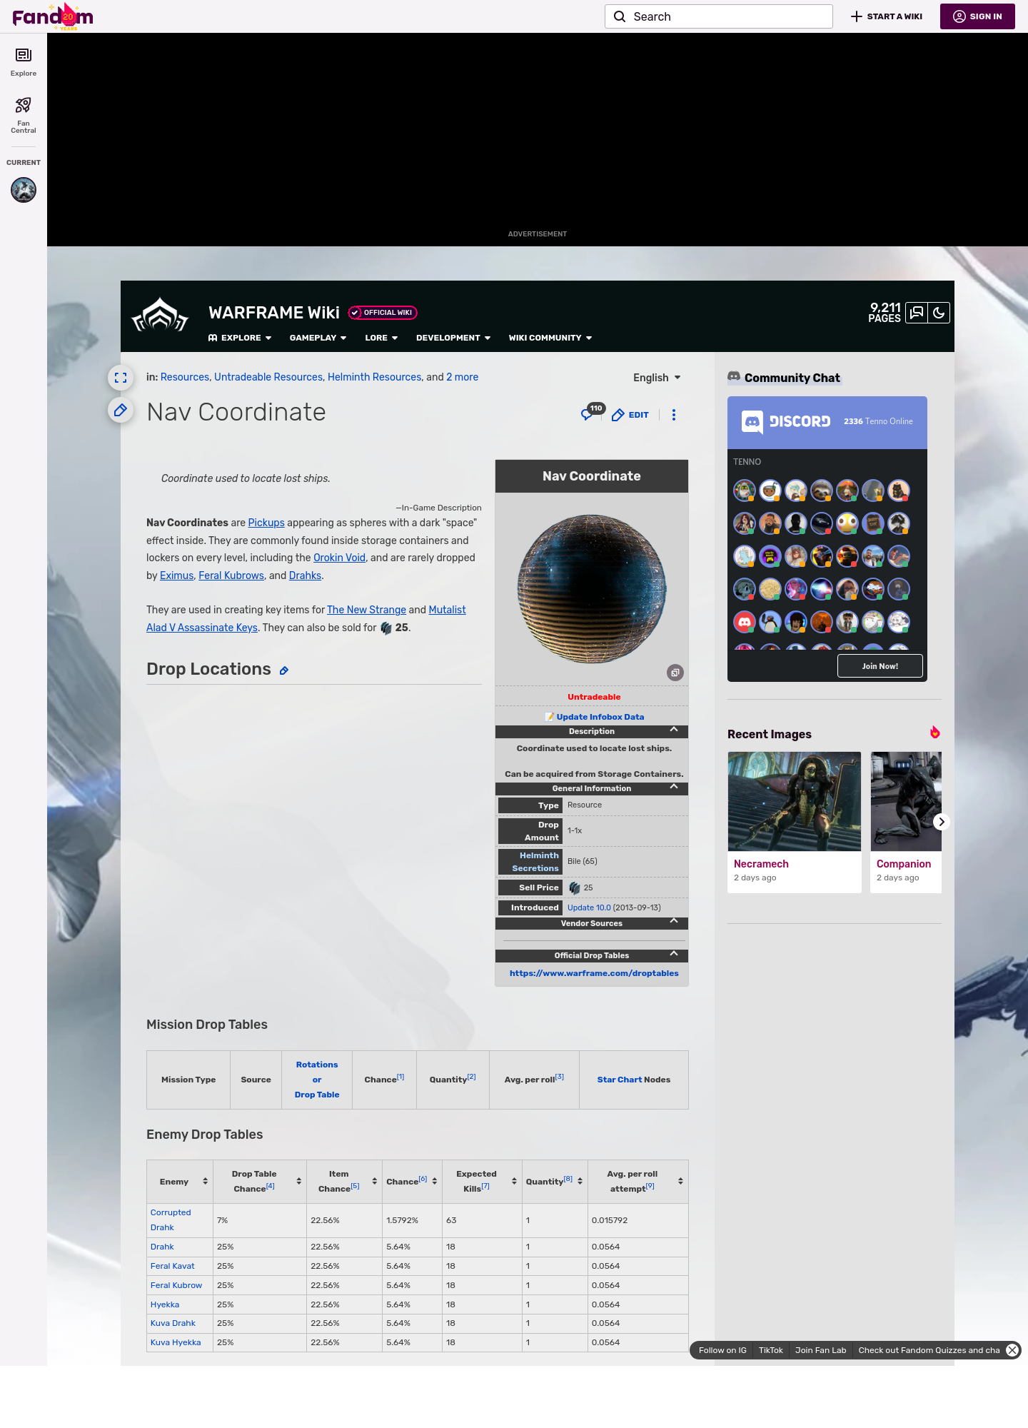Close the bottom Fandom notification bar
The height and width of the screenshot is (1428, 1028).
1012,1350
